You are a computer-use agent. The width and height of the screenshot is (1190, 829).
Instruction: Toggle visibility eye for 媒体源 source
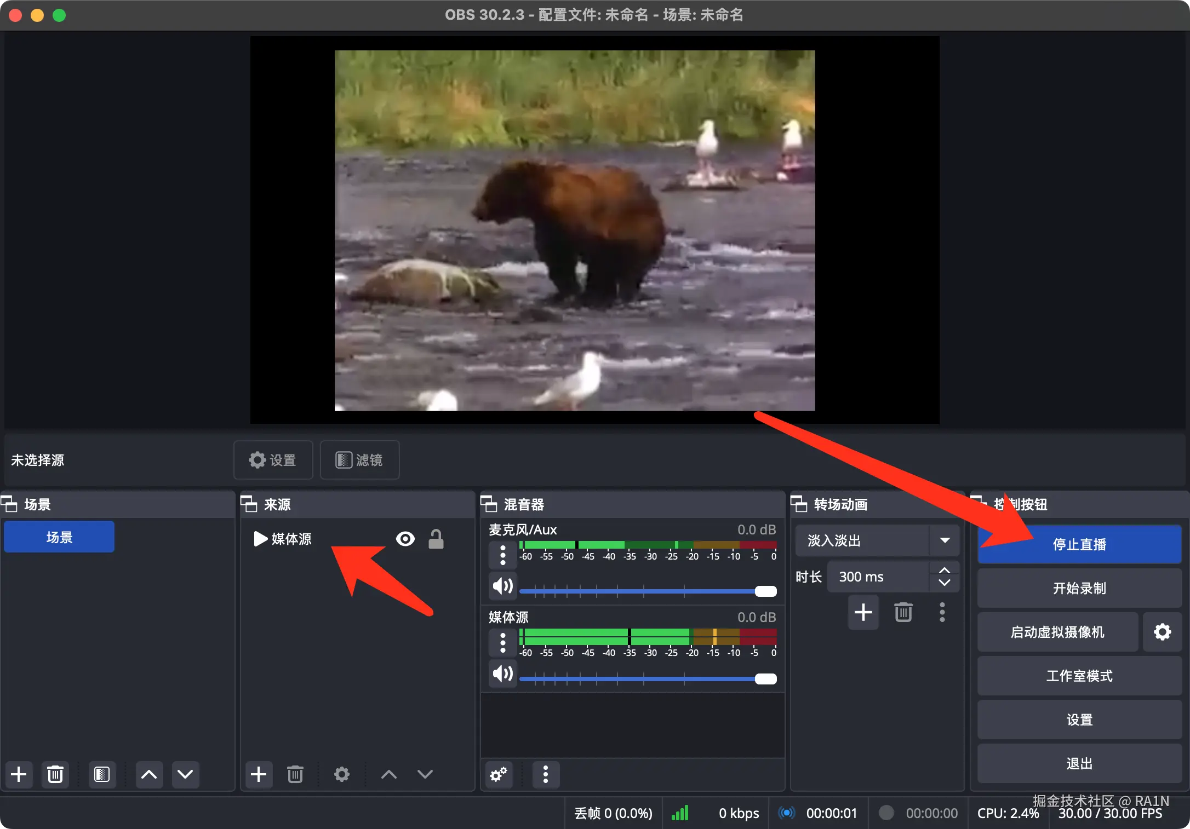click(405, 539)
